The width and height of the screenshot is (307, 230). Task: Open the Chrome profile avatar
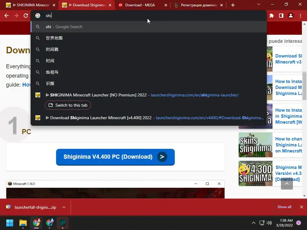(291, 16)
